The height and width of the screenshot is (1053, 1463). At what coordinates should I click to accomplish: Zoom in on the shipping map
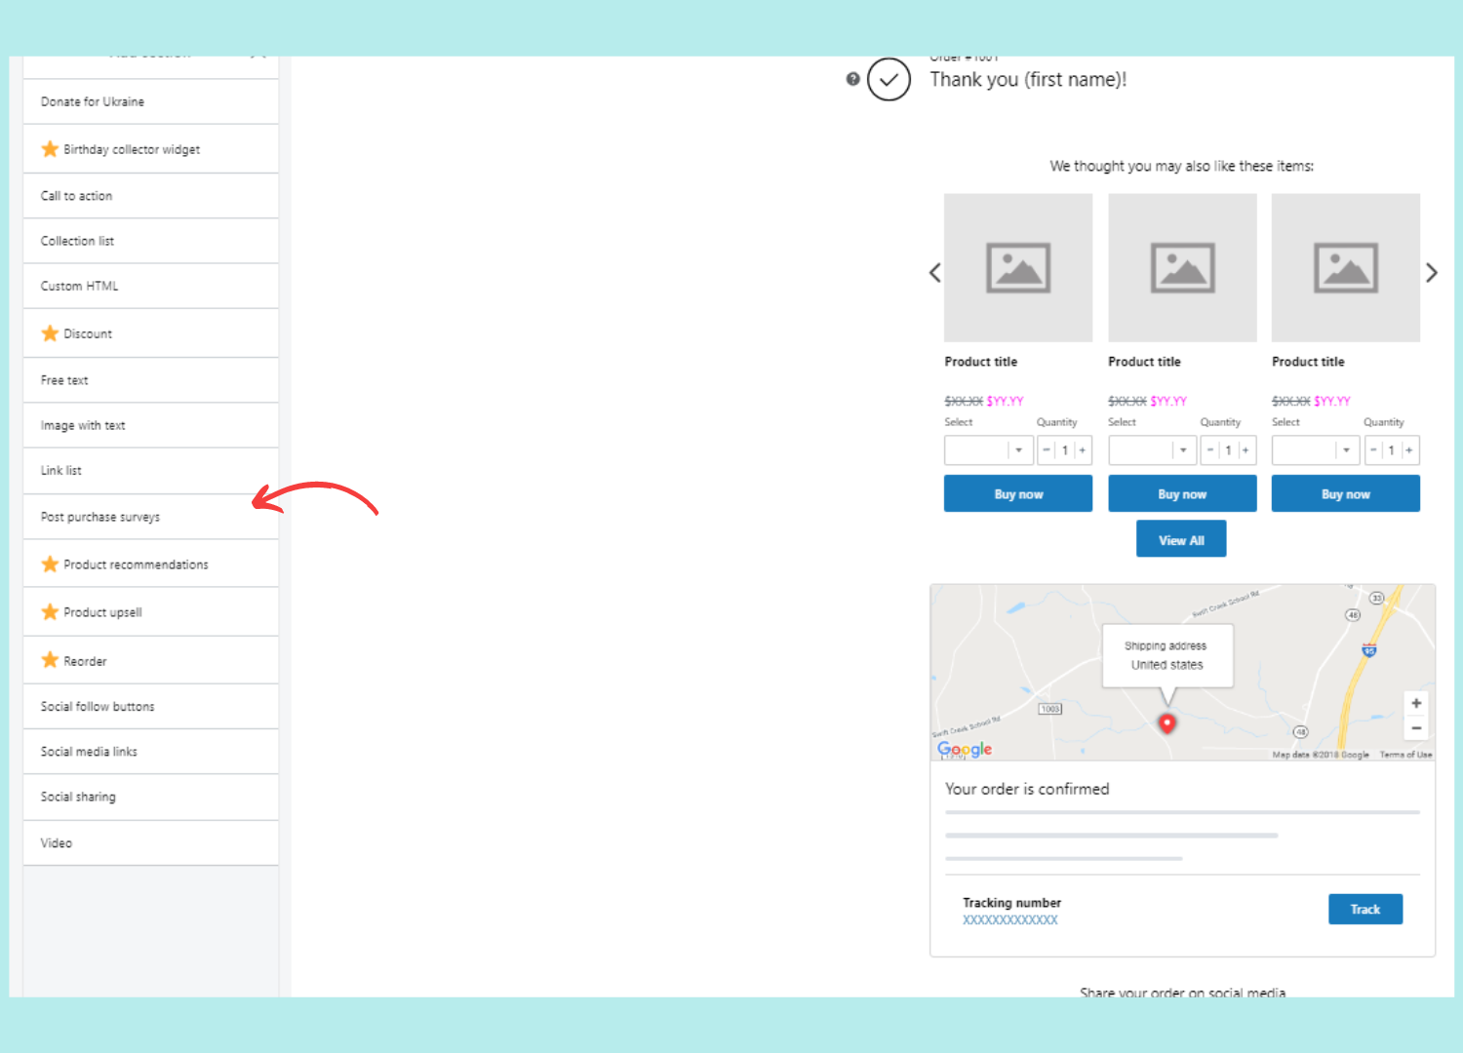point(1416,703)
